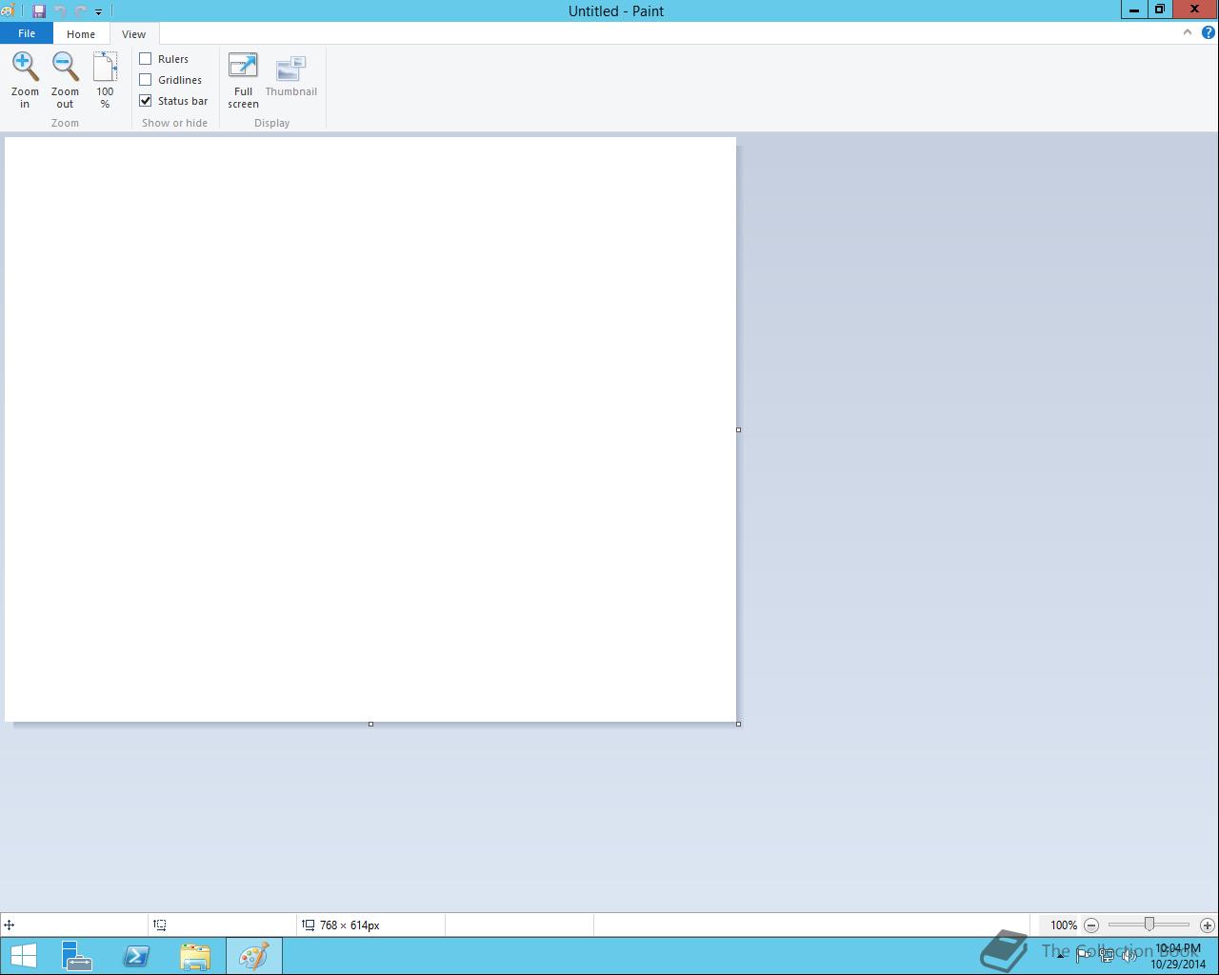
Task: Click the Action Center flag tray icon
Action: 1084,955
